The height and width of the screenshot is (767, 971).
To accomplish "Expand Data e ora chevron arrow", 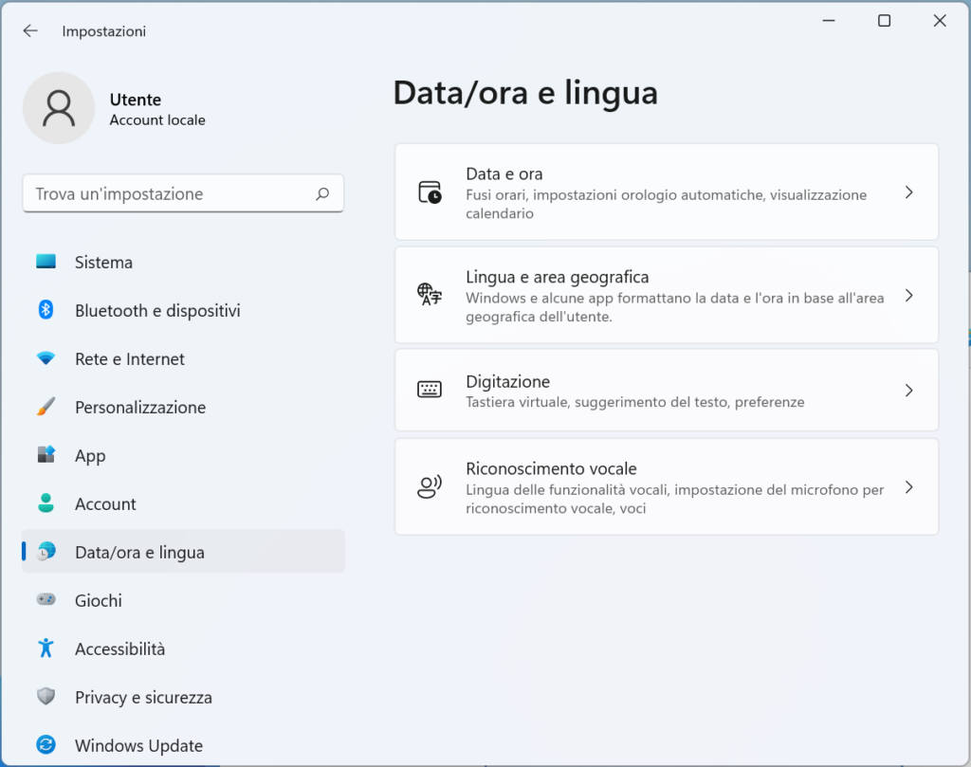I will 908,192.
